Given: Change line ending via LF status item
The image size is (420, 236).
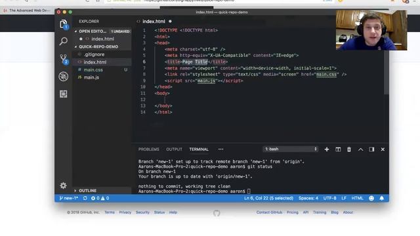Looking at the screenshot, I should click(x=344, y=198).
